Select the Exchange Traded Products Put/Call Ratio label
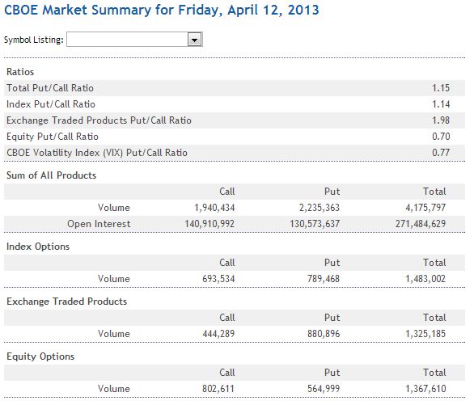474x405 pixels. 99,120
